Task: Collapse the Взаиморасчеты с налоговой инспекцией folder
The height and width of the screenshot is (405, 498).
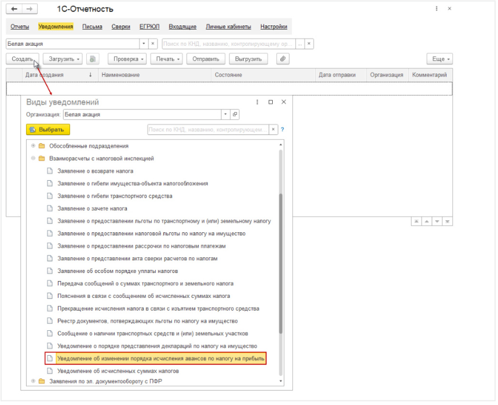Action: pyautogui.click(x=33, y=158)
